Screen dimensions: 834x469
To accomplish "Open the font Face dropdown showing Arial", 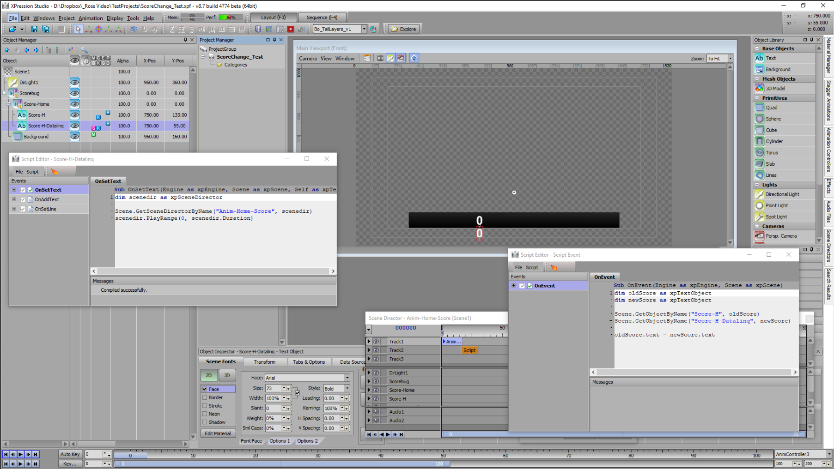I will pyautogui.click(x=347, y=378).
